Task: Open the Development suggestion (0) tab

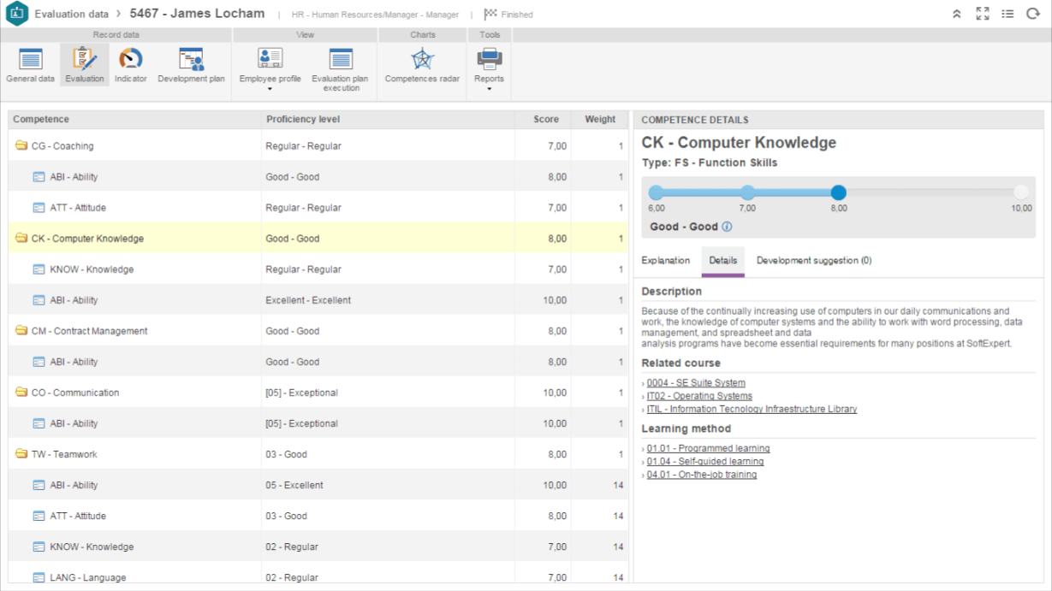Action: [x=814, y=260]
